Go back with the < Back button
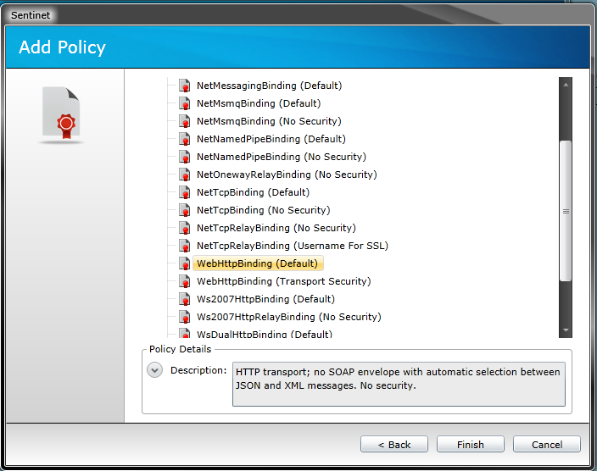 pos(394,445)
